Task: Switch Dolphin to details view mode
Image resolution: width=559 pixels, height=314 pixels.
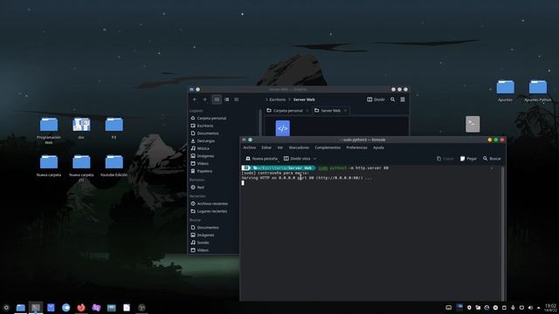Action: (237, 99)
